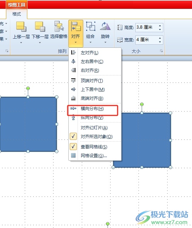Screen dimensions: 192x228
Task: Select 右对齐(R) menu item
Action: click(x=95, y=70)
